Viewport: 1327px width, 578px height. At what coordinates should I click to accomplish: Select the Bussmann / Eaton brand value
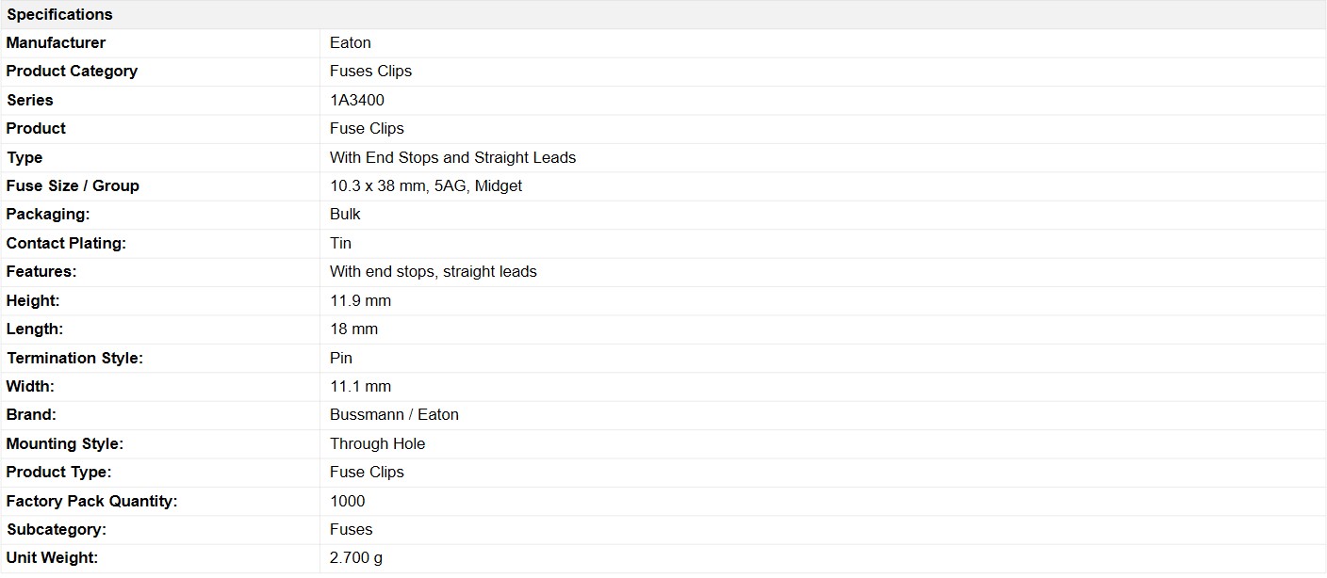click(x=394, y=414)
